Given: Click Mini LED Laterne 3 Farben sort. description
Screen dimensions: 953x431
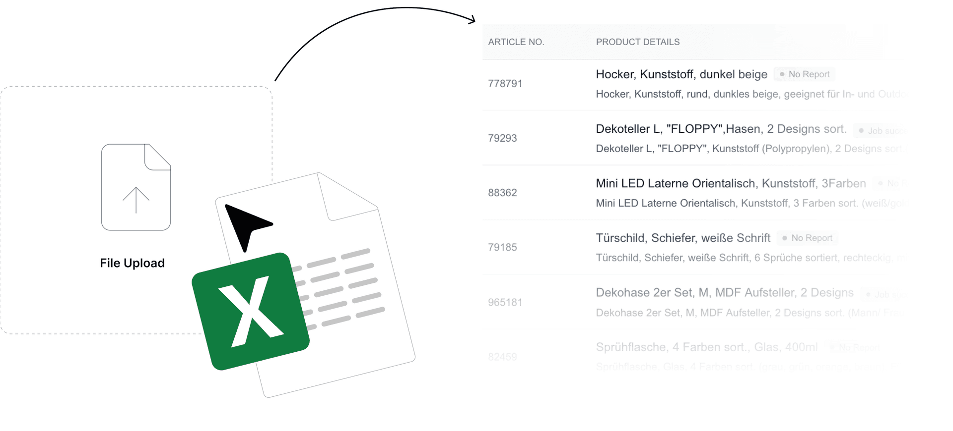Looking at the screenshot, I should pos(752,203).
